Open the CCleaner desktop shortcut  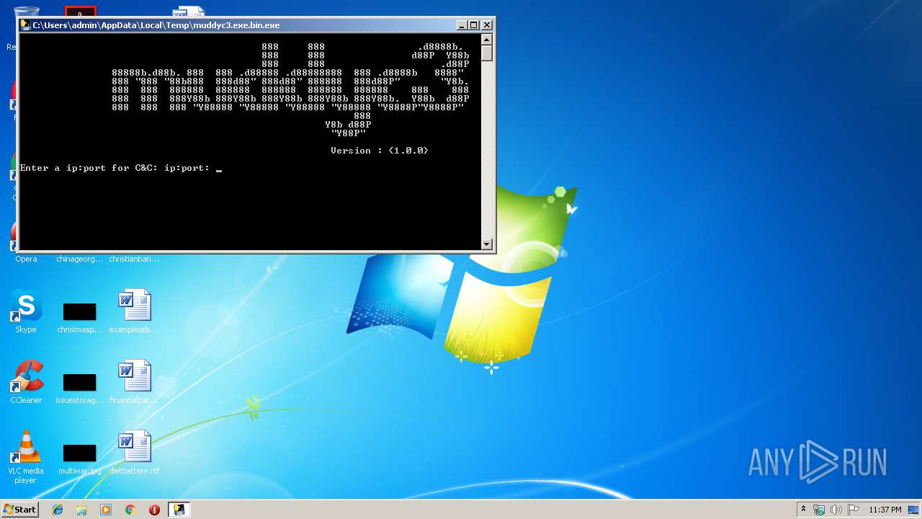[26, 382]
